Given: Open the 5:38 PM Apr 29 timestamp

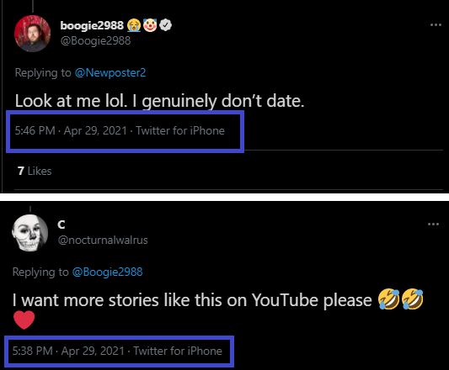Looking at the screenshot, I should coord(68,351).
